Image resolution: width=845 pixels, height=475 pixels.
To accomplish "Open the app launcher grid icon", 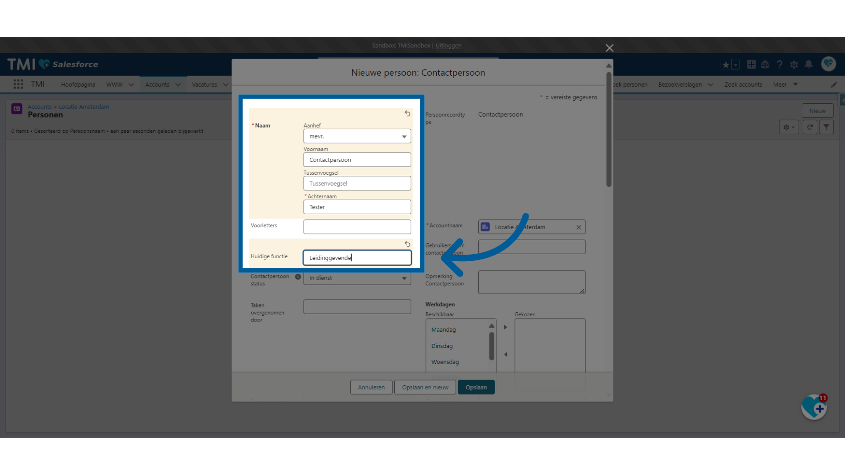I will [18, 84].
